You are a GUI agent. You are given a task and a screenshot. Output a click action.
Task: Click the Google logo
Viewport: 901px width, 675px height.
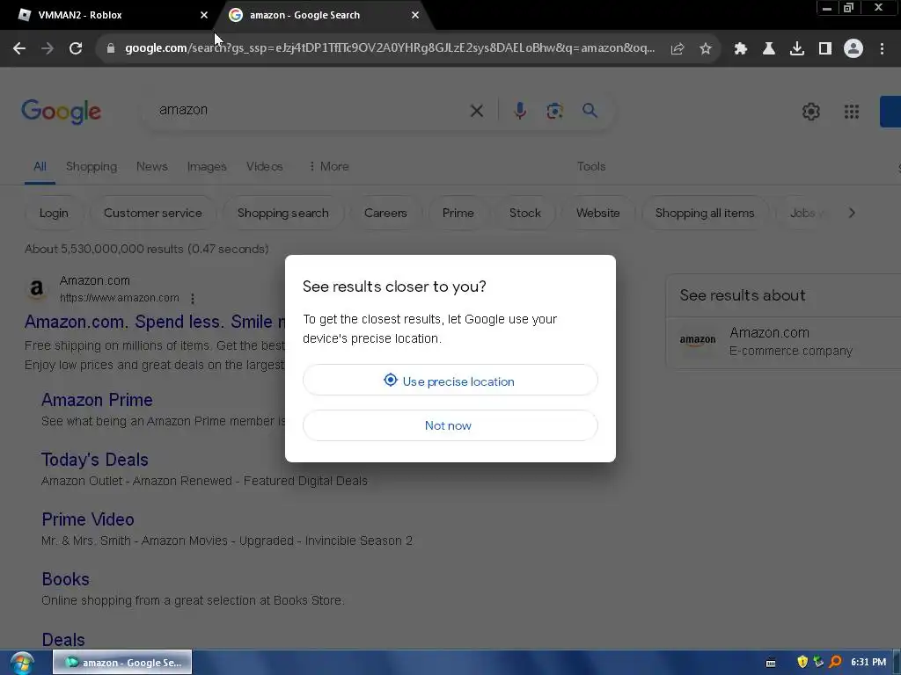click(61, 112)
